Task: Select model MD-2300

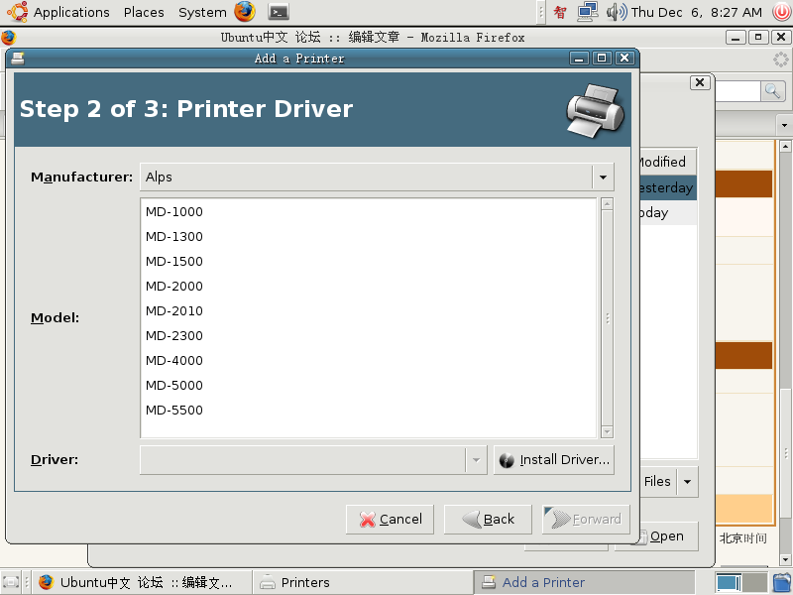Action: click(x=368, y=335)
